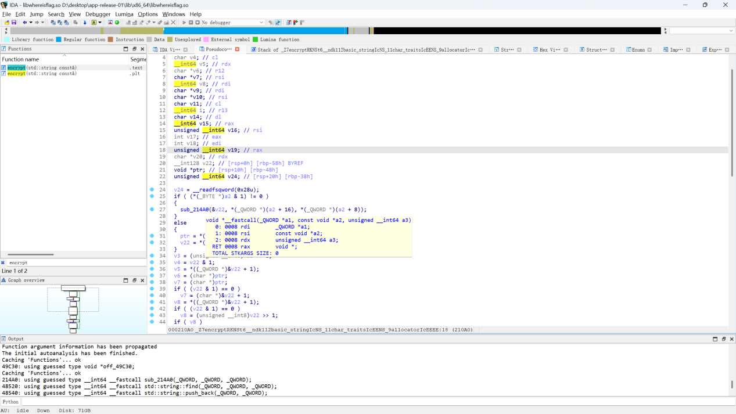Toggle breakpoint dot at line 25
Image resolution: width=736 pixels, height=414 pixels.
pos(152,196)
